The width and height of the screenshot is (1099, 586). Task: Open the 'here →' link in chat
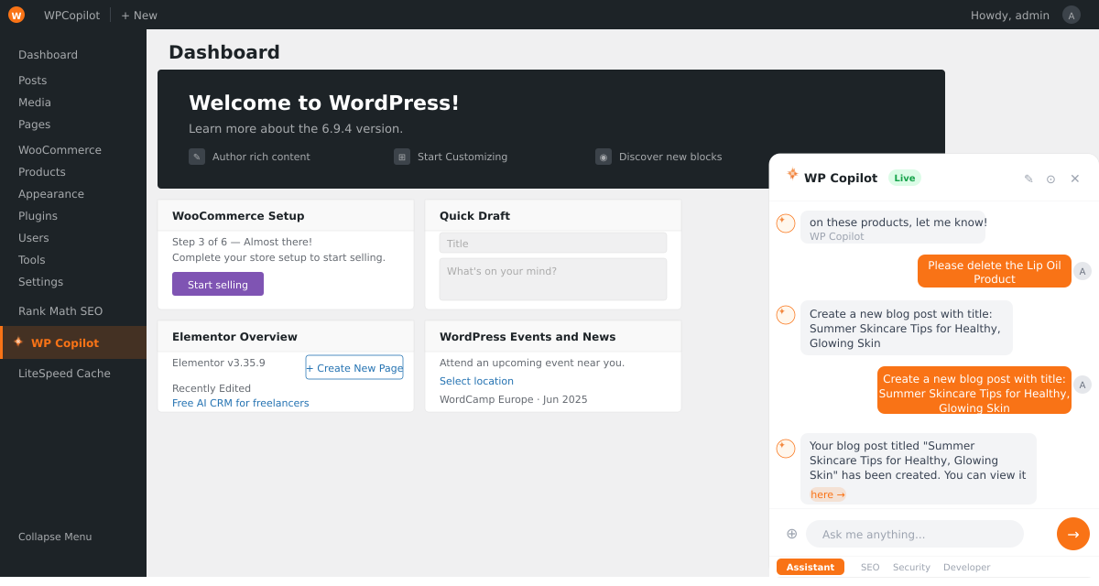coord(828,494)
